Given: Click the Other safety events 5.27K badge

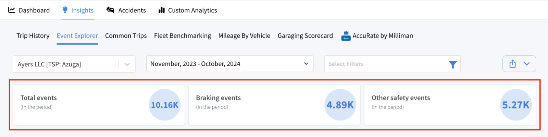Looking at the screenshot, I should click(516, 105).
